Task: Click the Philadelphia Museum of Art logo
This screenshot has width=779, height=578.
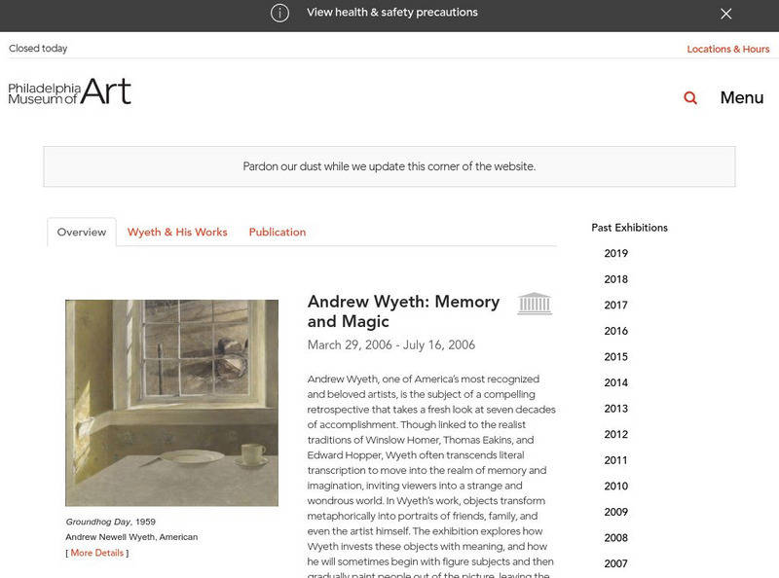Action: pyautogui.click(x=68, y=92)
